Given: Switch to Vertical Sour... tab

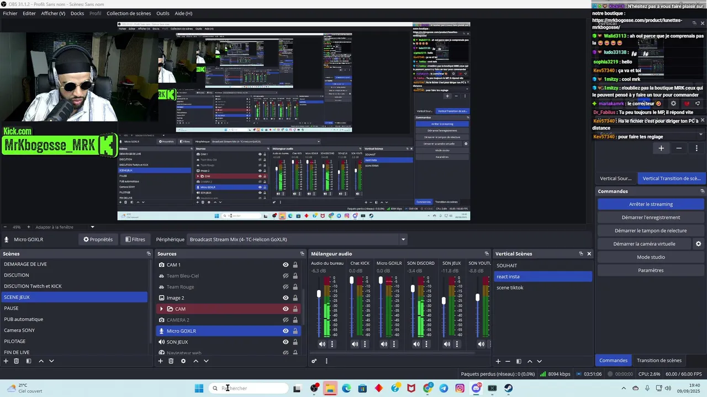Looking at the screenshot, I should 616,179.
